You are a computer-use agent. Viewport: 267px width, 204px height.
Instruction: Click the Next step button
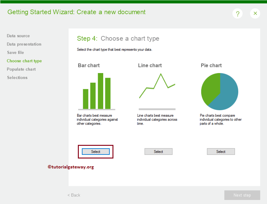point(242,195)
